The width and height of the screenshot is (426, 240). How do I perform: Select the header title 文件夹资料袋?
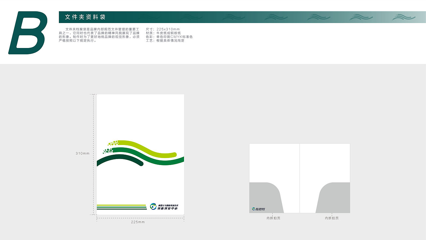click(85, 17)
